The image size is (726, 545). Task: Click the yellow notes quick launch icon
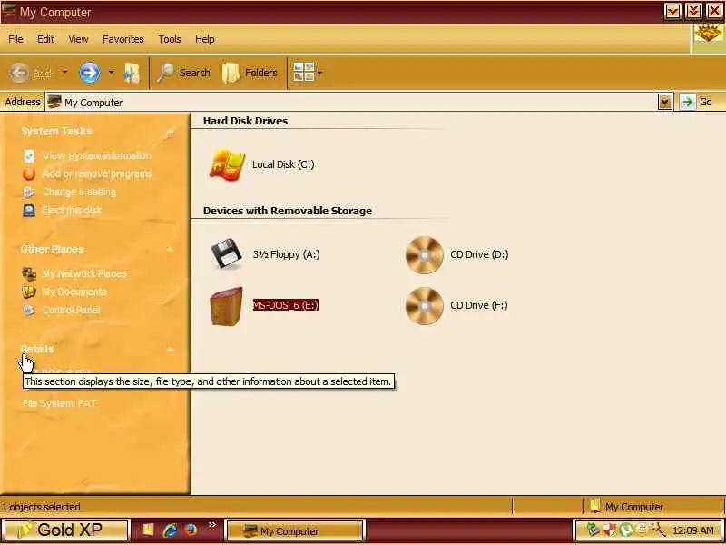point(148,530)
